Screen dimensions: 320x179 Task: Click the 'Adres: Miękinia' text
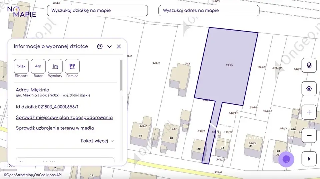click(x=32, y=90)
